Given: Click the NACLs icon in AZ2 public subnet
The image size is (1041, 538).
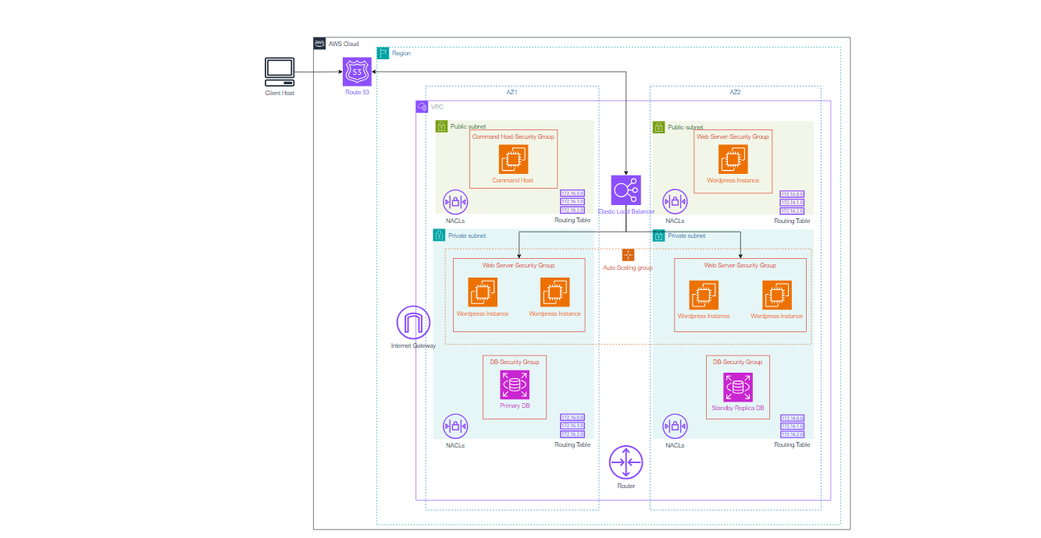Looking at the screenshot, I should point(675,203).
